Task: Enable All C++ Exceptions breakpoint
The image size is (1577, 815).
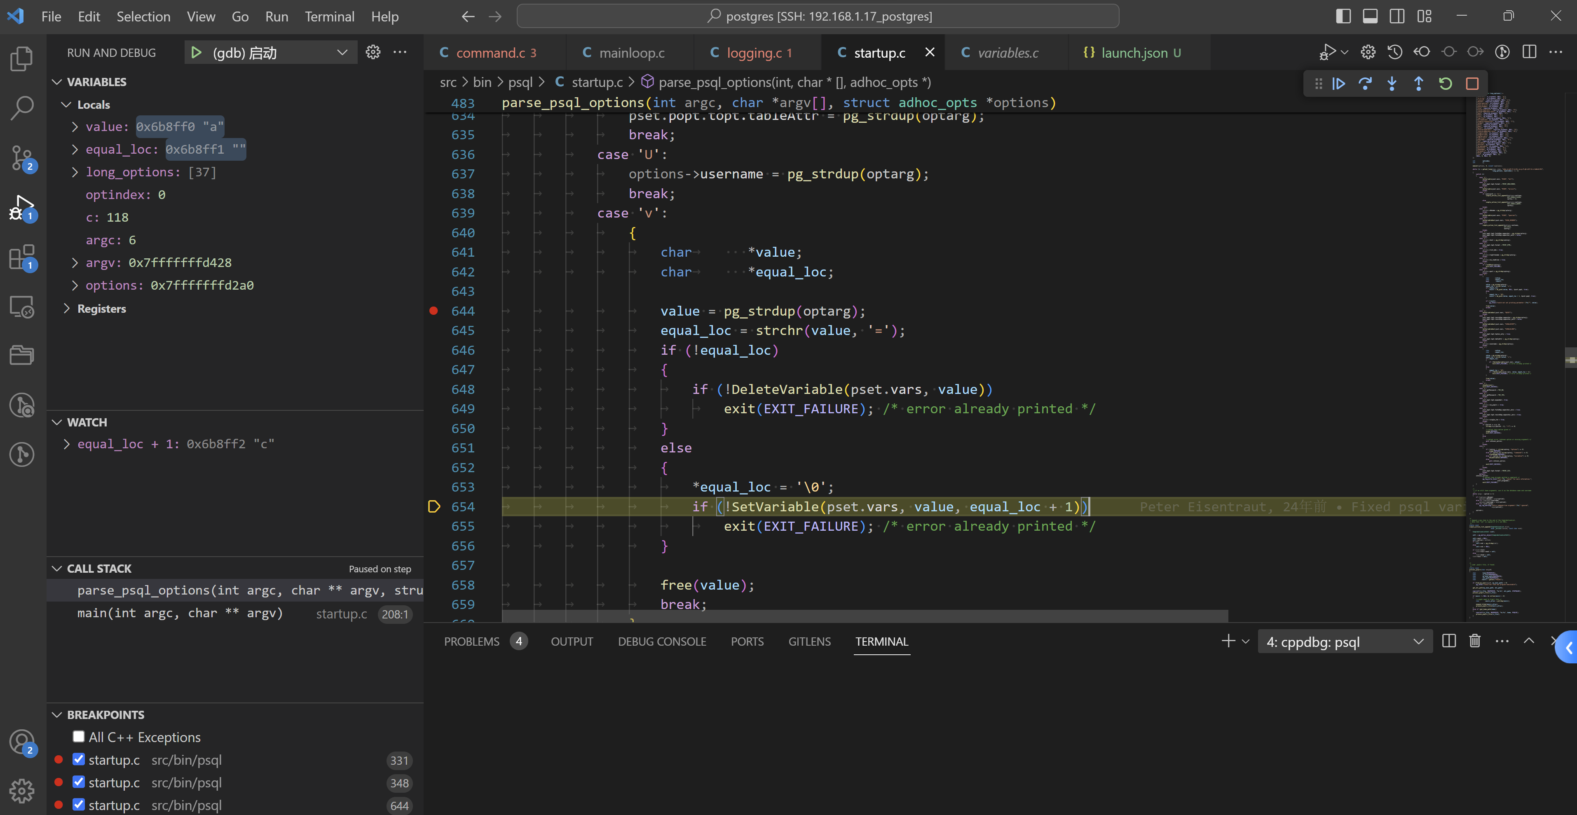Action: (79, 737)
